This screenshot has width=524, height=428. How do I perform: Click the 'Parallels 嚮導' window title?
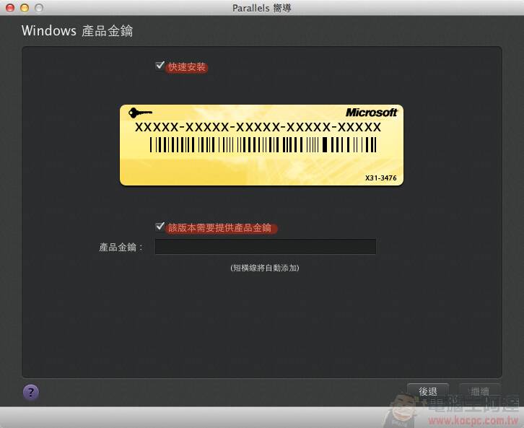(x=262, y=8)
